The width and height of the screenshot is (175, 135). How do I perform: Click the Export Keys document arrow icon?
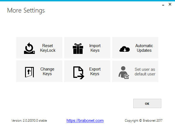pos(78,72)
